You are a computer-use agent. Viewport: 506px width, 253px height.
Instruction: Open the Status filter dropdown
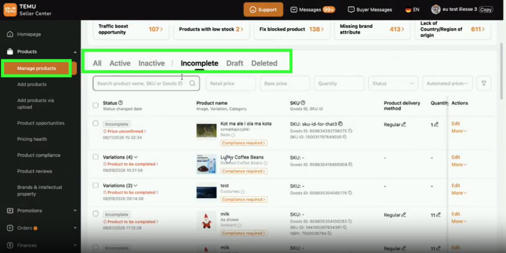coord(393,83)
